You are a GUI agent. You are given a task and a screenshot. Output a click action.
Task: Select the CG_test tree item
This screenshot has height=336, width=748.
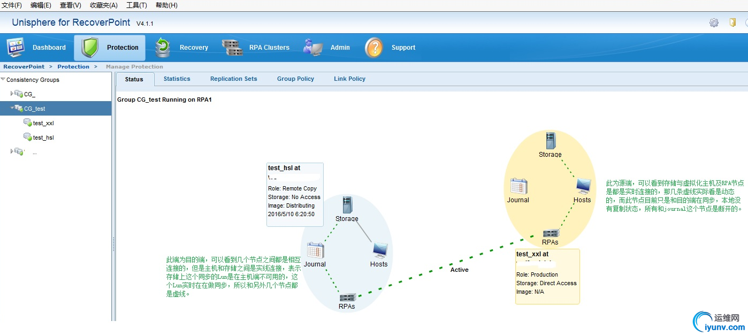pos(56,109)
